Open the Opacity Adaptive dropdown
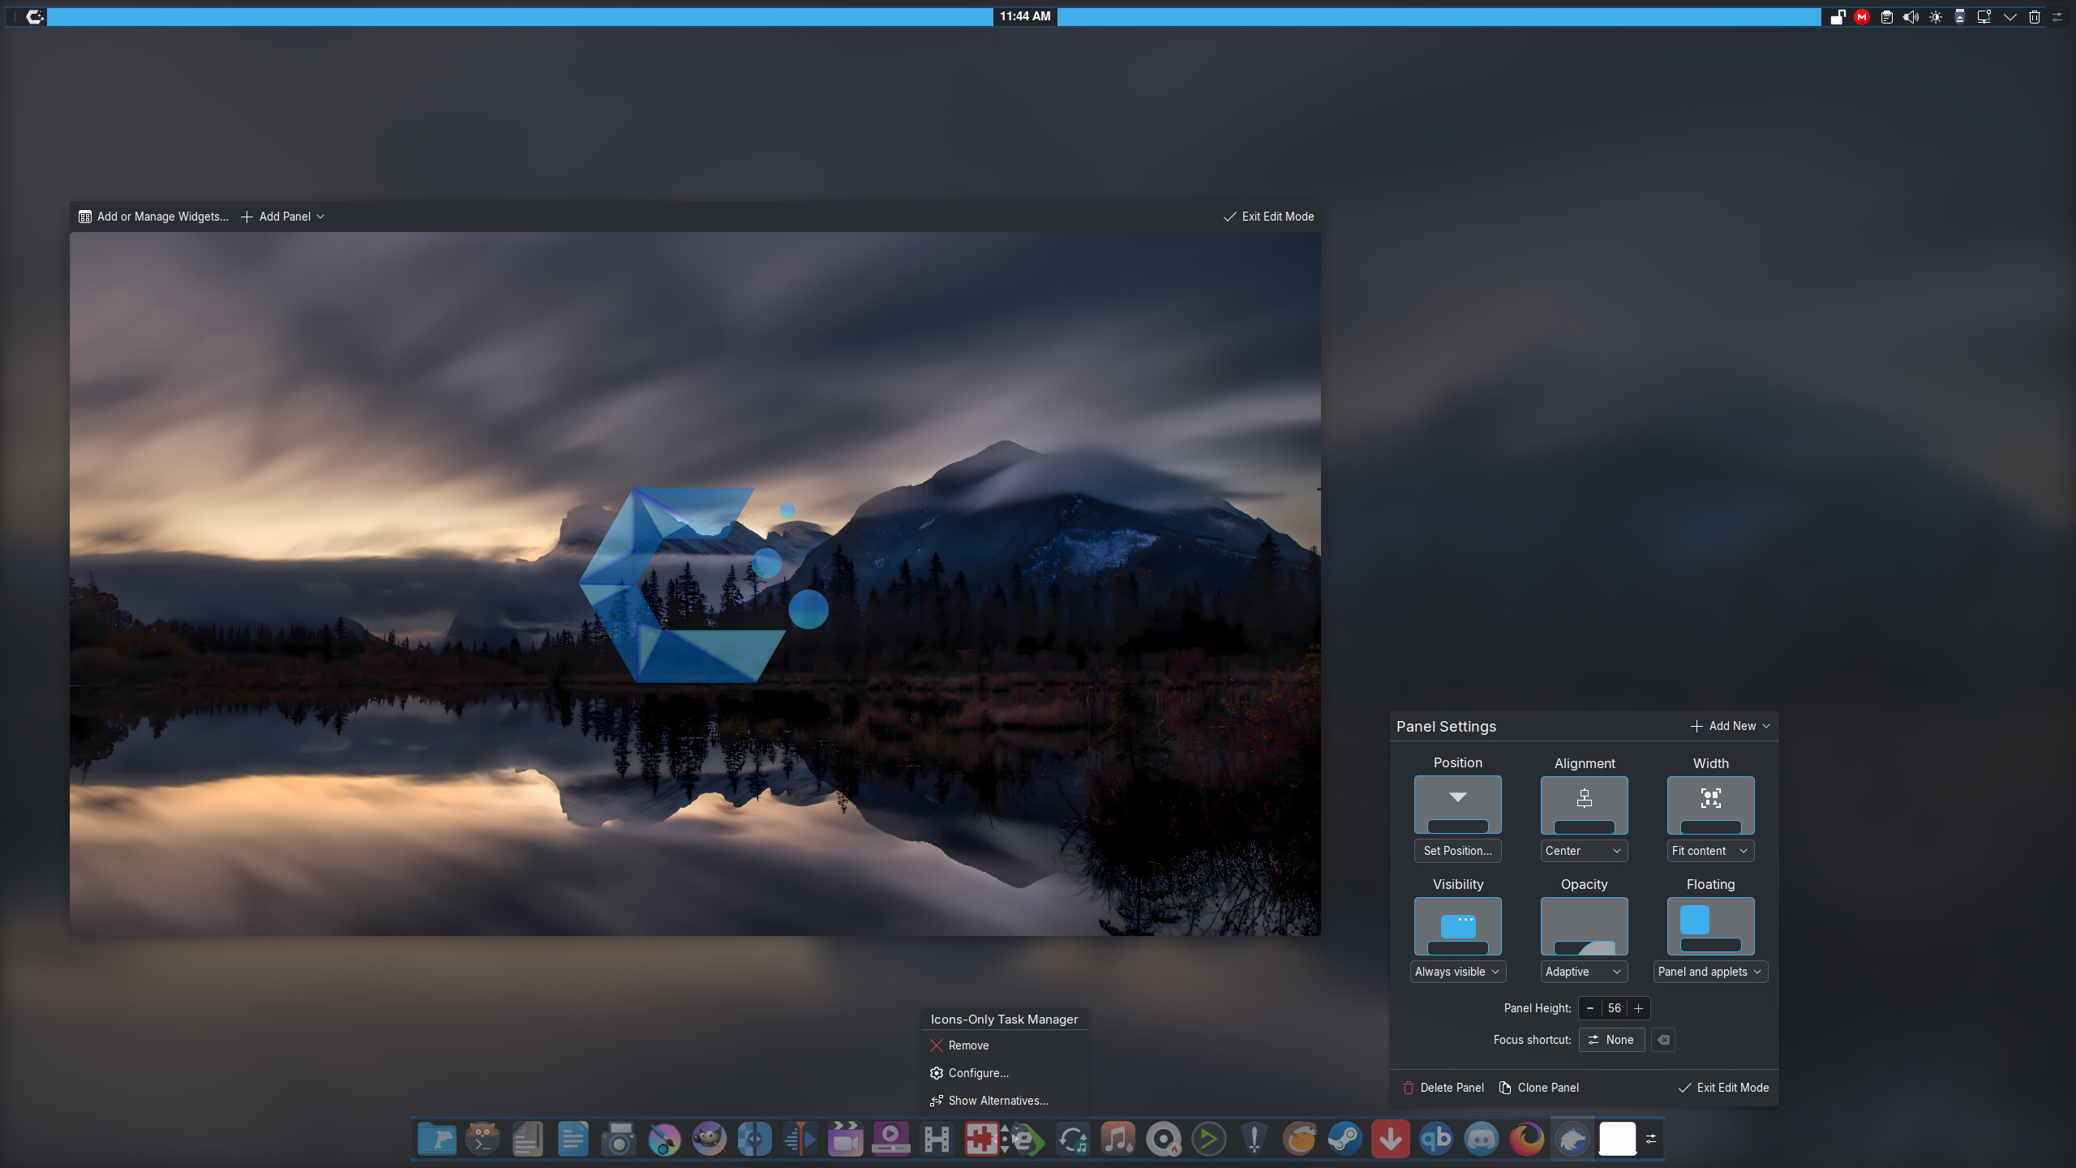 [x=1583, y=972]
